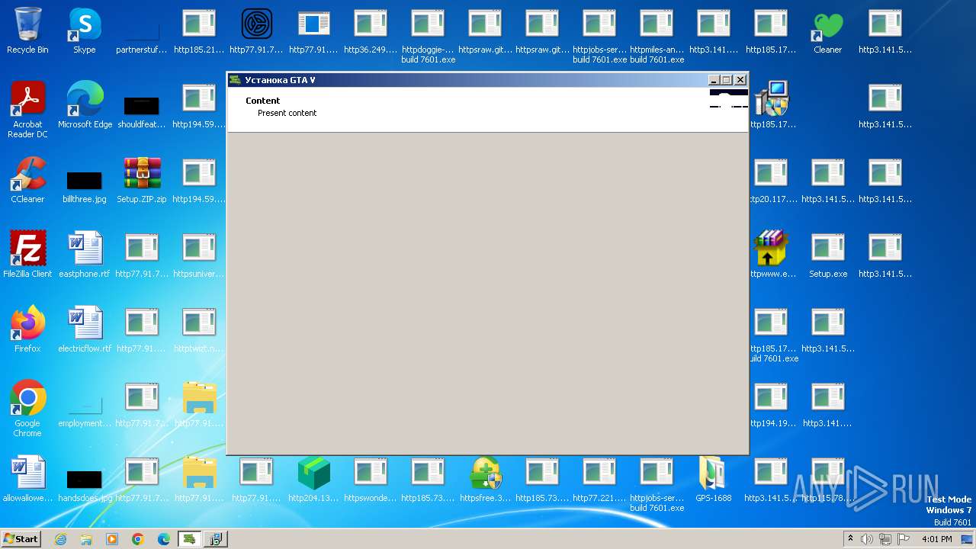This screenshot has width=976, height=549.
Task: Select the httpwww.e... WinRAR archive icon
Action: [772, 255]
